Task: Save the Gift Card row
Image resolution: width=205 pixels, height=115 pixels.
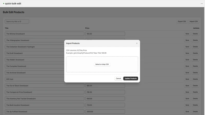Action: pos(187,79)
